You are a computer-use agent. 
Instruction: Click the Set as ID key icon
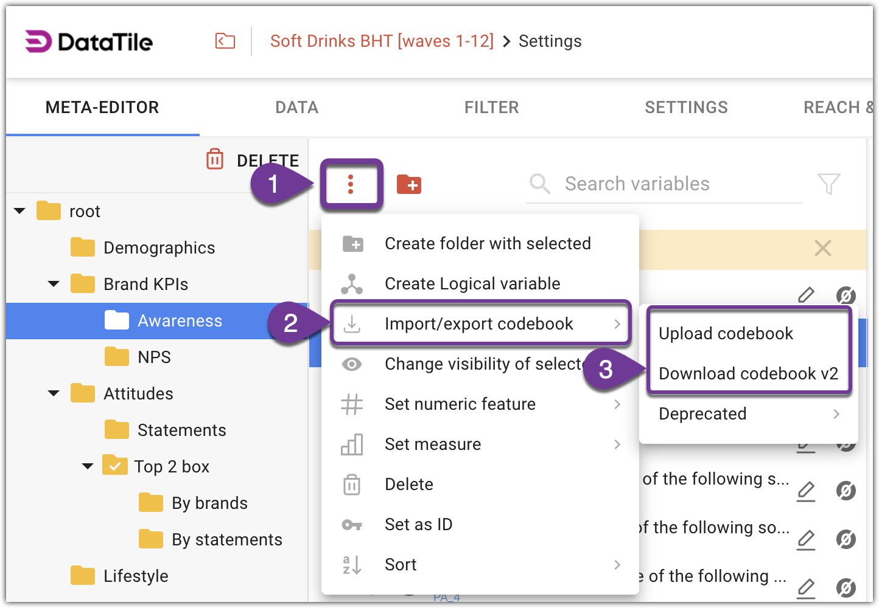coord(352,524)
